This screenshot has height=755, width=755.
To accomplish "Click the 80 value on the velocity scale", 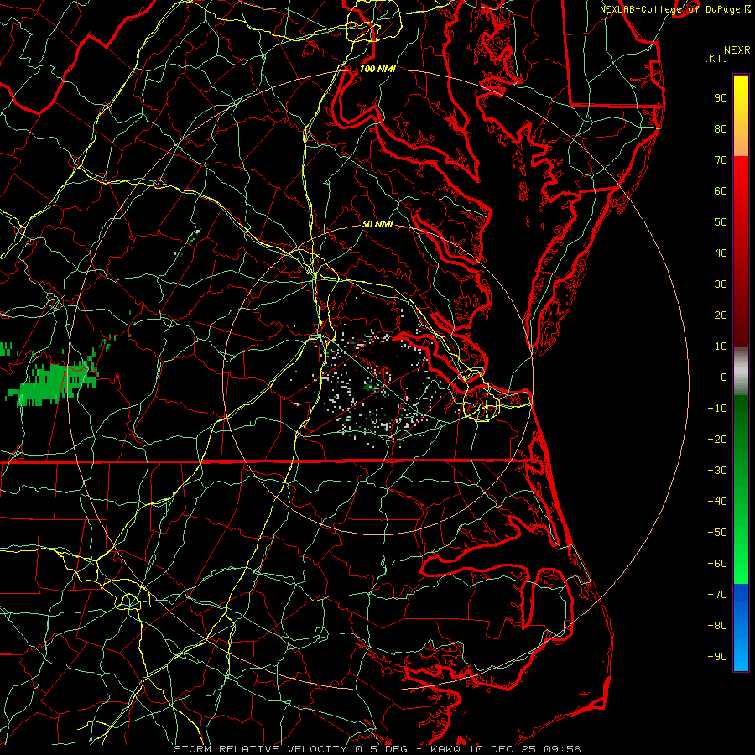I will [721, 129].
